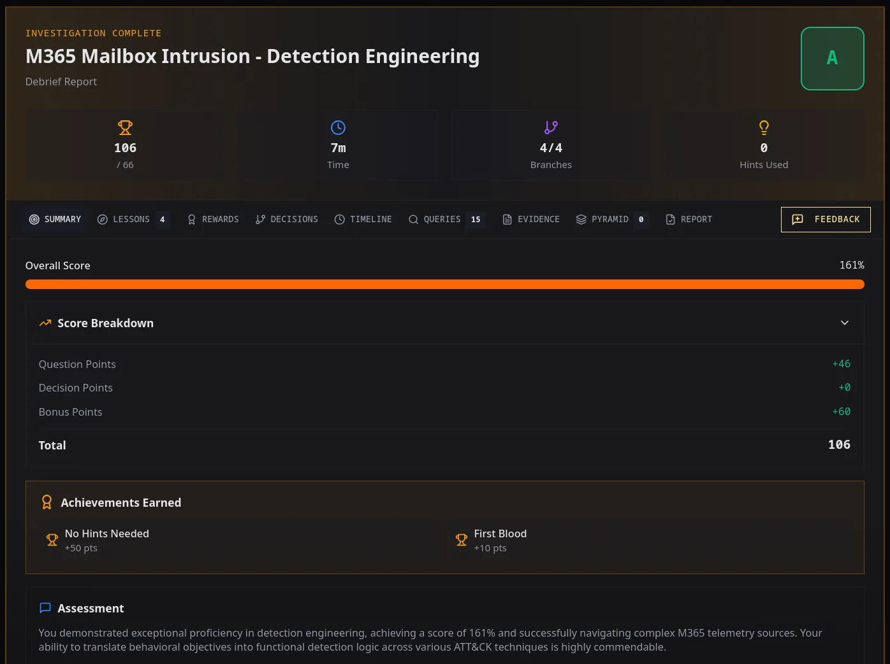
Task: Click the A grade badge
Action: pos(833,59)
